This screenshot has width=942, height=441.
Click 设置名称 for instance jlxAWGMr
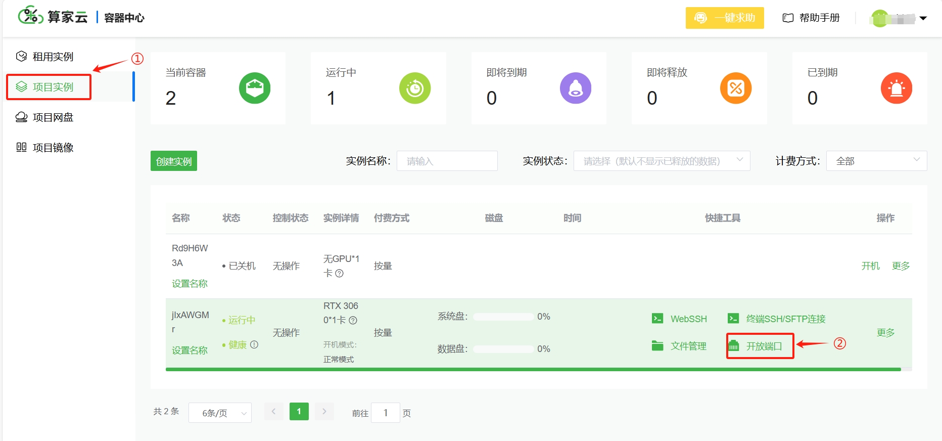(x=190, y=350)
